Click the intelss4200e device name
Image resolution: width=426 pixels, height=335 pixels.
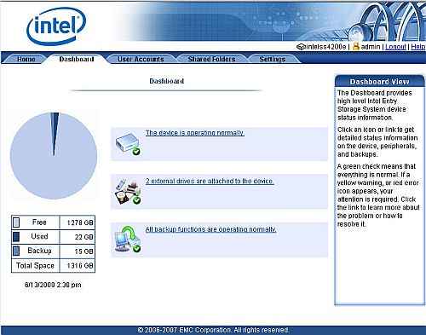pyautogui.click(x=326, y=47)
